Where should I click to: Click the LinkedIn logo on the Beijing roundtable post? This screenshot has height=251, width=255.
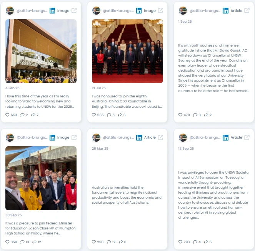pos(139,10)
